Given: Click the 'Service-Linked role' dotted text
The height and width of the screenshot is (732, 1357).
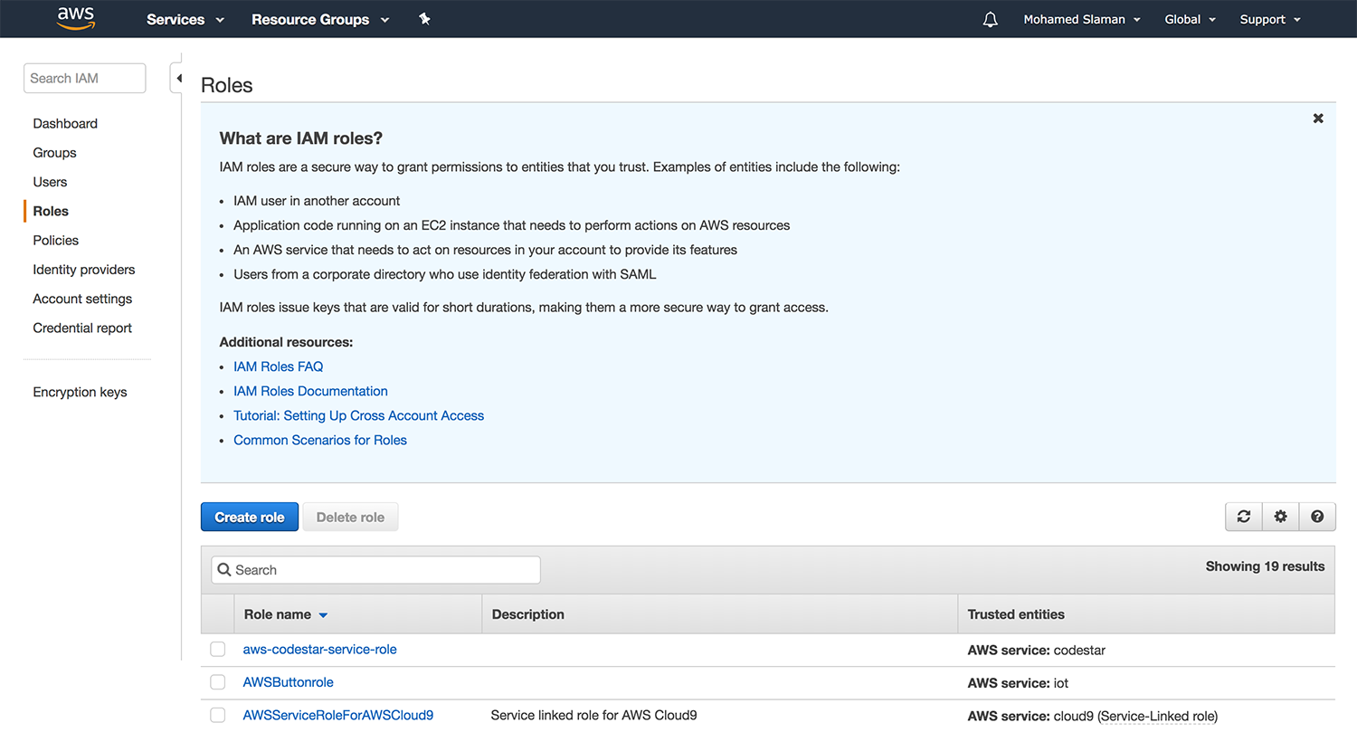Looking at the screenshot, I should [x=1158, y=716].
